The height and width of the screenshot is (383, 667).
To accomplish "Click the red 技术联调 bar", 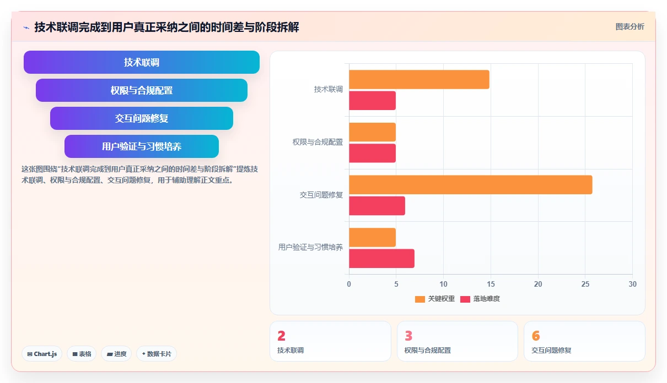I will [x=373, y=100].
